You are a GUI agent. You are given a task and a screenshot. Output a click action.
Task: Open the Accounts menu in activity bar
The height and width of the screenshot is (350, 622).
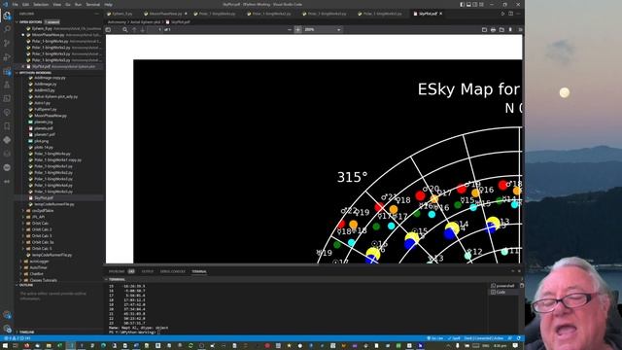click(7, 315)
